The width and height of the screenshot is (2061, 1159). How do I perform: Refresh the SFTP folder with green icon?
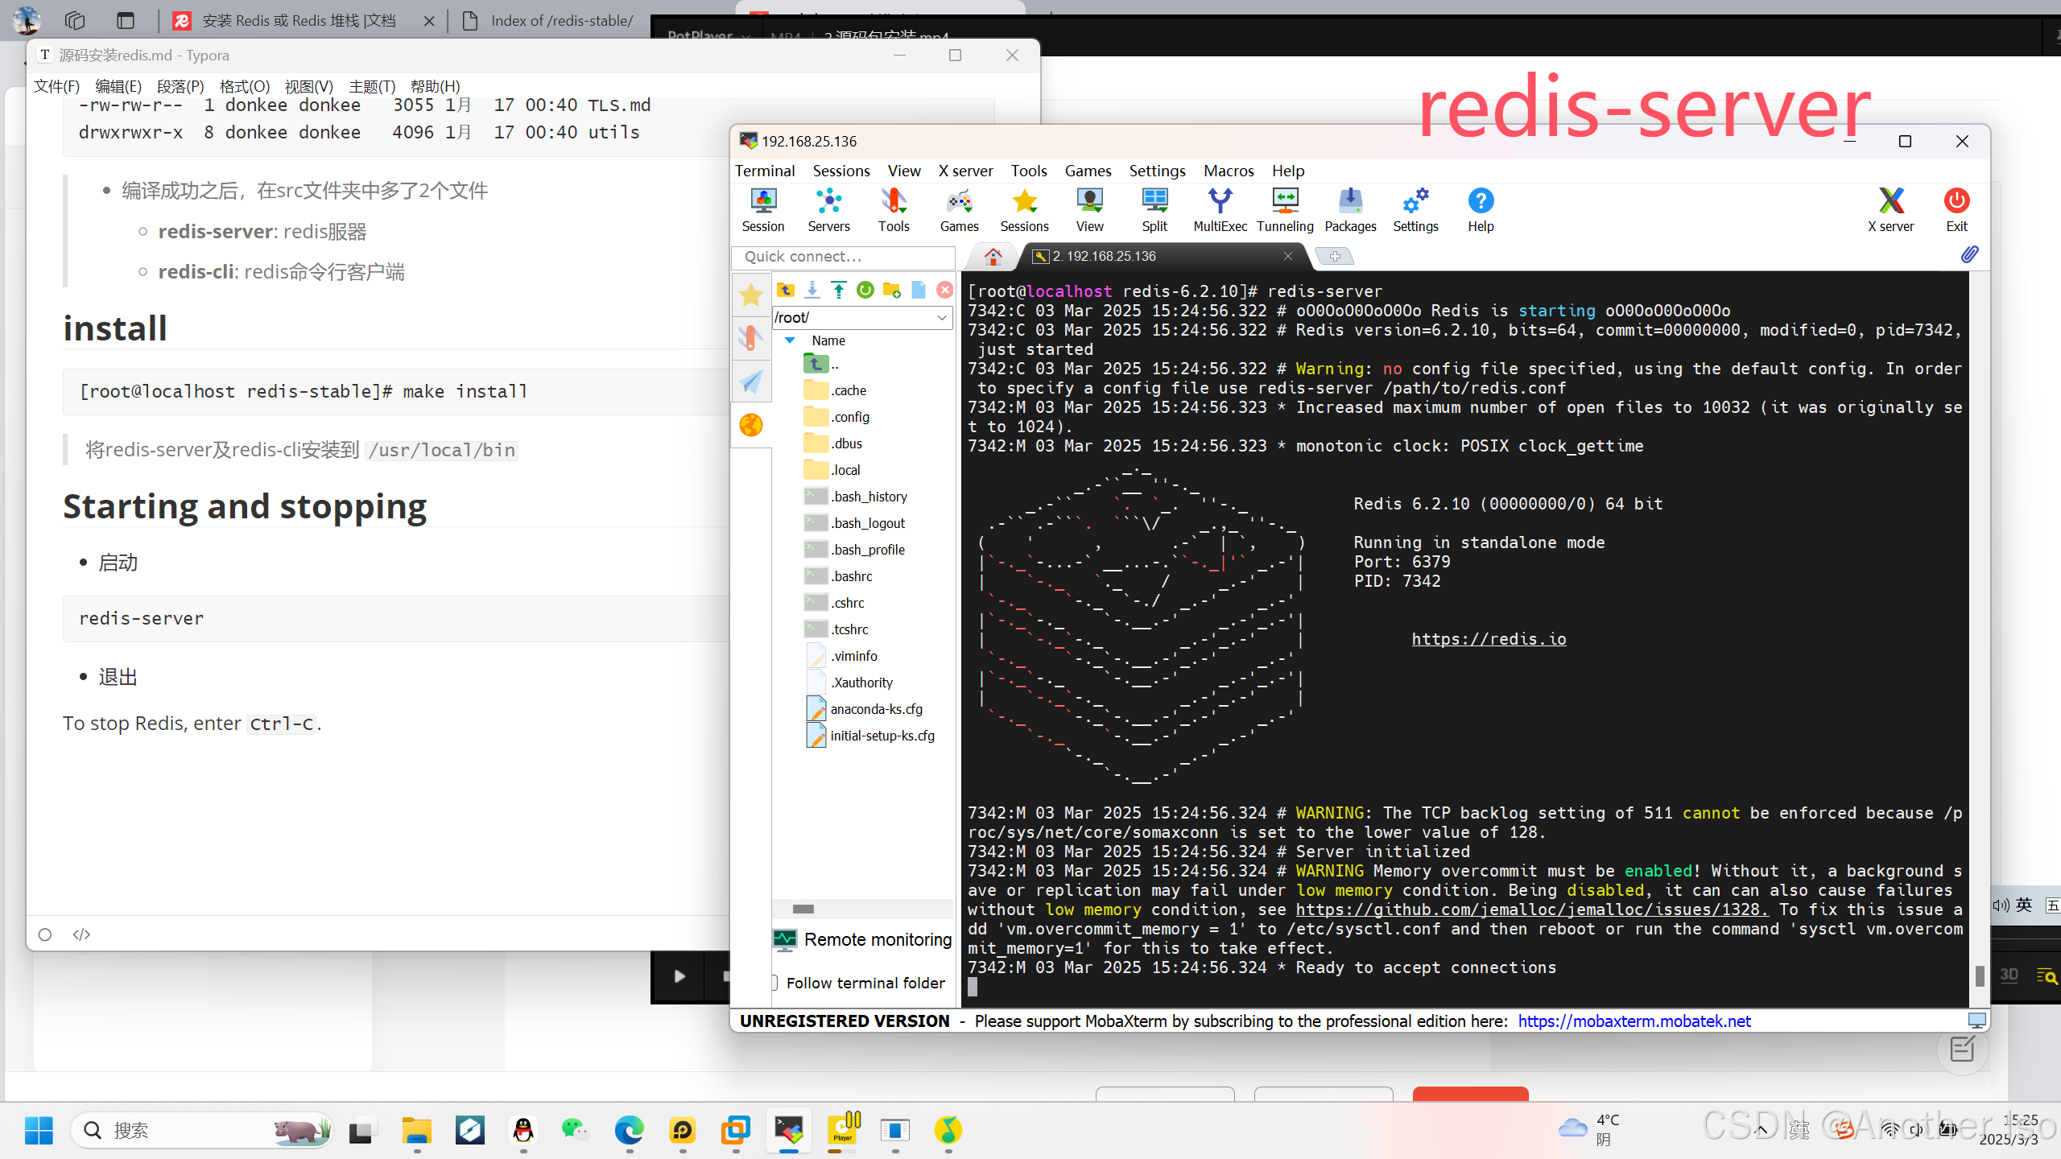(x=865, y=291)
